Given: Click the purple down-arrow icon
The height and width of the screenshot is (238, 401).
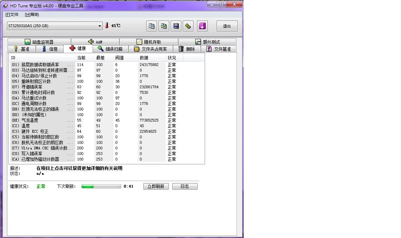Looking at the screenshot, I should [202, 26].
